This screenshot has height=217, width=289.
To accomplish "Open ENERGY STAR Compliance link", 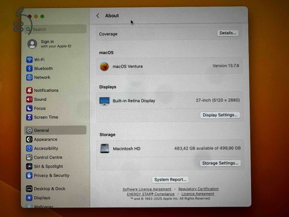I will pos(150,194).
